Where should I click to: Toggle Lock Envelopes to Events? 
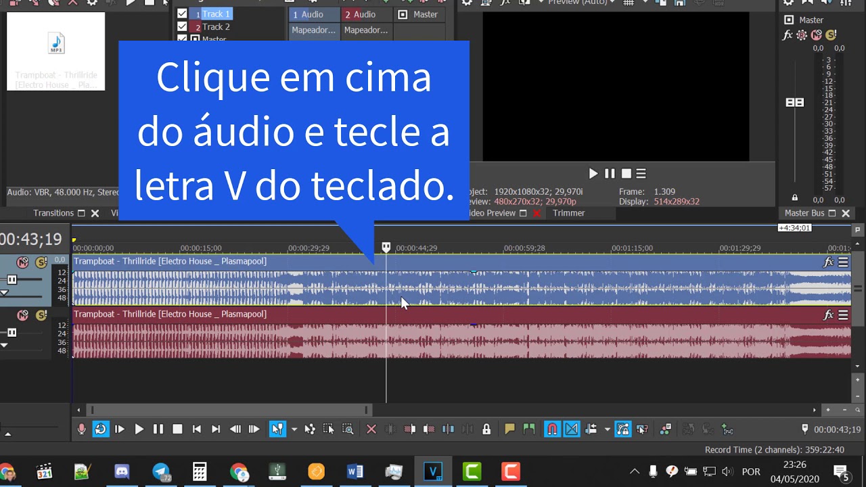click(623, 429)
